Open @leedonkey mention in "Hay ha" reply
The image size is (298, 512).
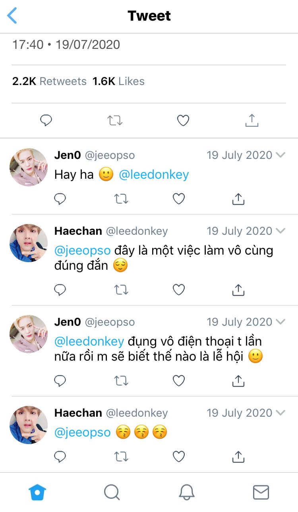point(154,175)
